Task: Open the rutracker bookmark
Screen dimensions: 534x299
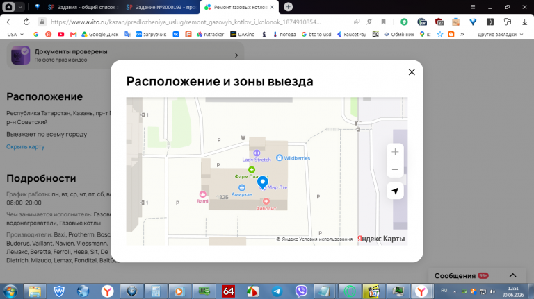Action: point(210,34)
